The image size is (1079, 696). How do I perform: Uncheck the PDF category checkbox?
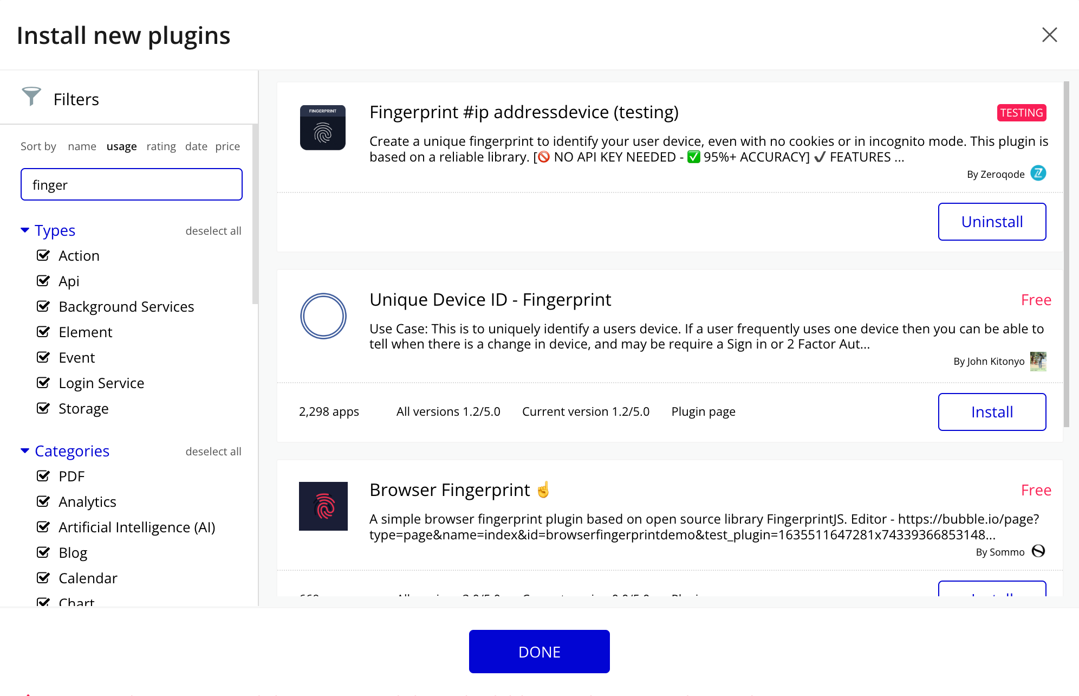tap(43, 476)
